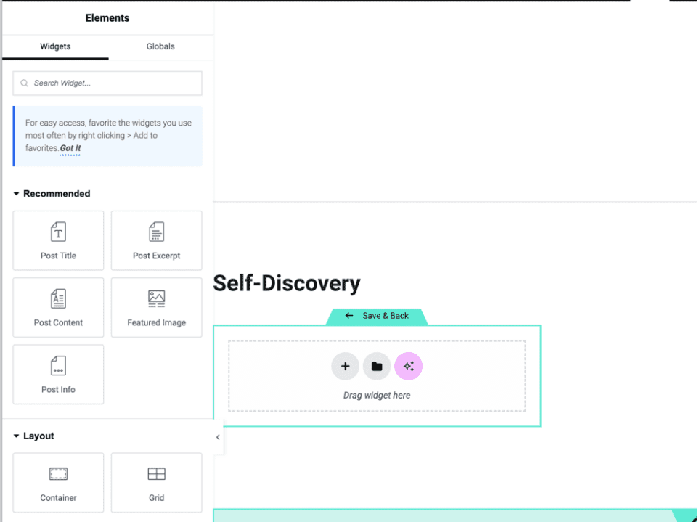697x522 pixels.
Task: Pick the Grid layout widget icon
Action: pos(156,474)
